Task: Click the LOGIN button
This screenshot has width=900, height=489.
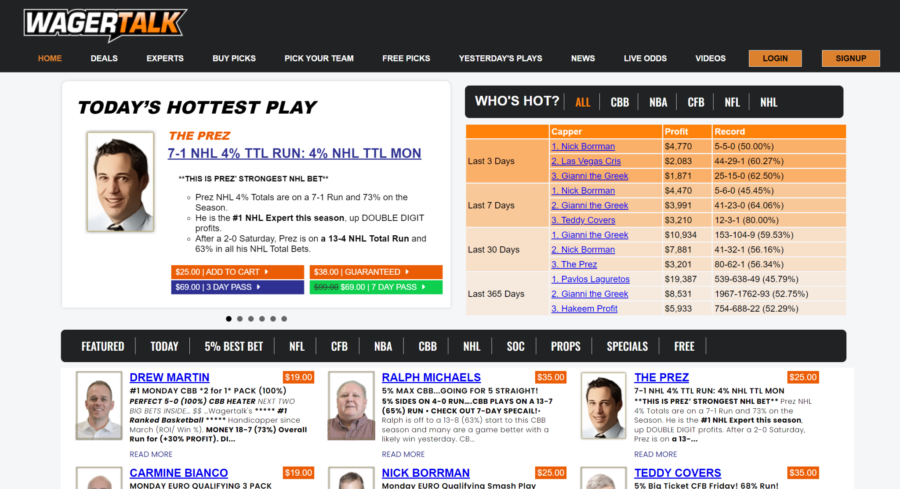Action: (x=775, y=58)
